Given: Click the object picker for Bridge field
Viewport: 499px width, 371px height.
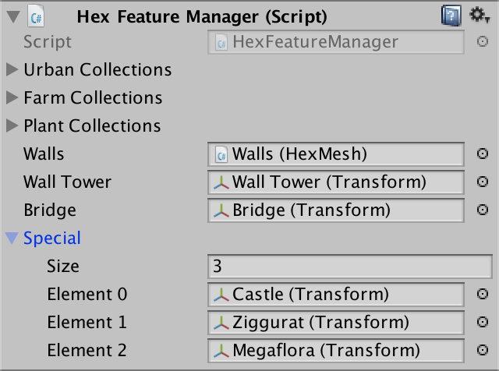Looking at the screenshot, I should pos(483,210).
